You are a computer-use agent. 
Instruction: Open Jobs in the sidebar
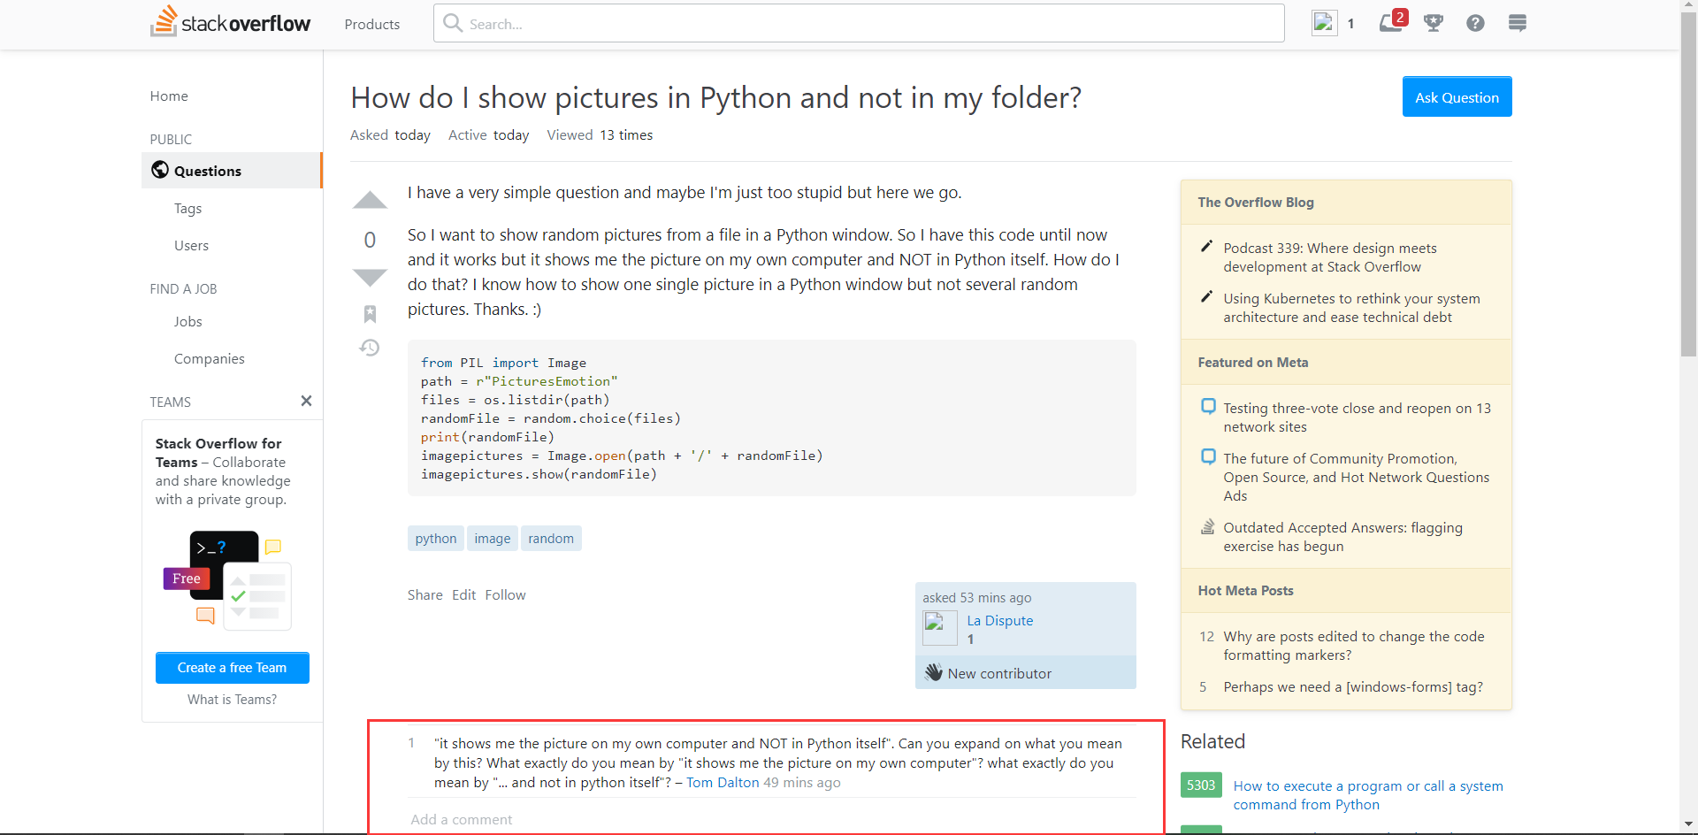(x=187, y=321)
